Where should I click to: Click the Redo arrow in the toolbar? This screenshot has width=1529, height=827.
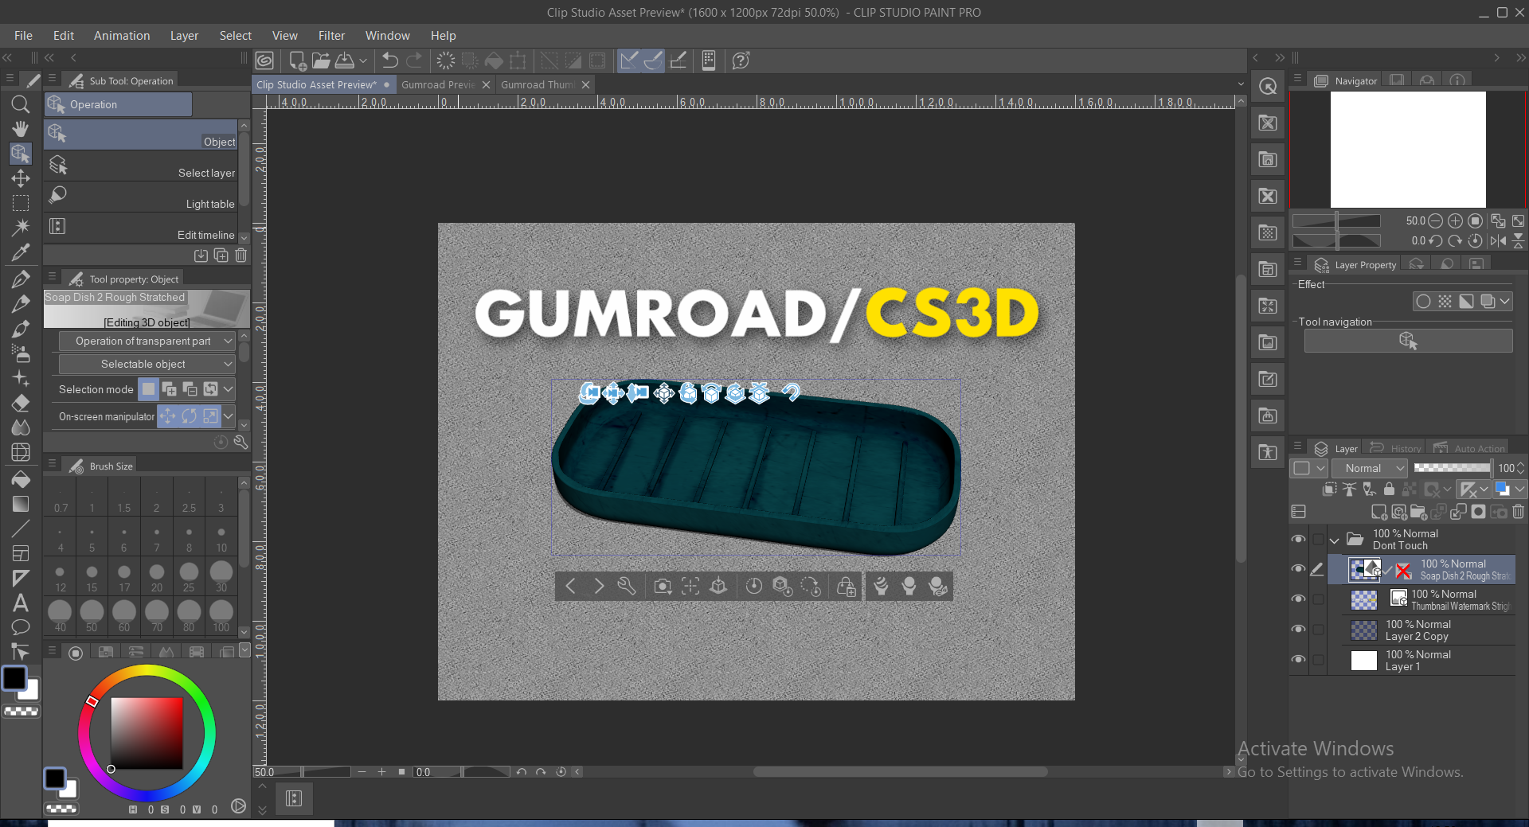(414, 60)
